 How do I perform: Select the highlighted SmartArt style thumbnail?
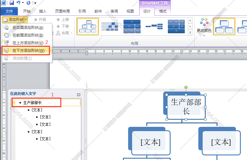pos(224,26)
